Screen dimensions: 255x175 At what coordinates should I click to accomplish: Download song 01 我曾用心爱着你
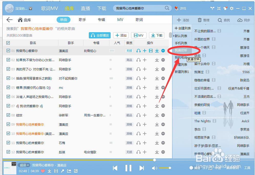157,51
